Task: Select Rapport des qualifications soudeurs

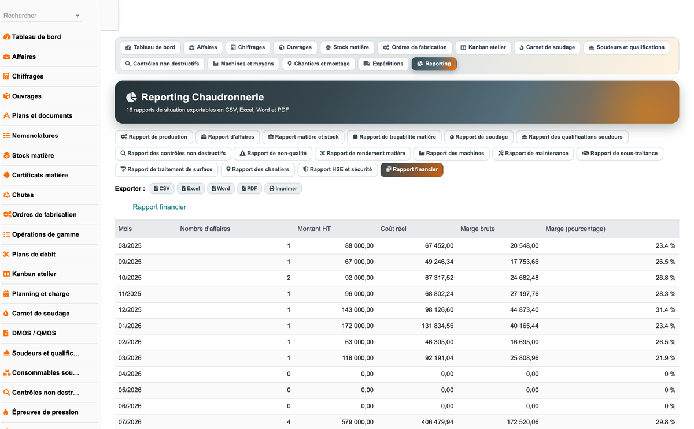Action: 572,137
